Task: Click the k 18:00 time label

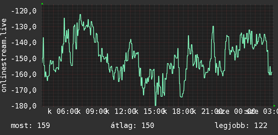Action: pos(179,111)
